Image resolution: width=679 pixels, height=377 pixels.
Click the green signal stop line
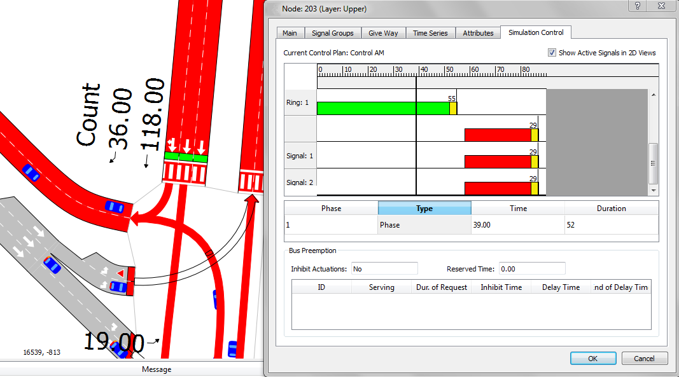(x=185, y=156)
